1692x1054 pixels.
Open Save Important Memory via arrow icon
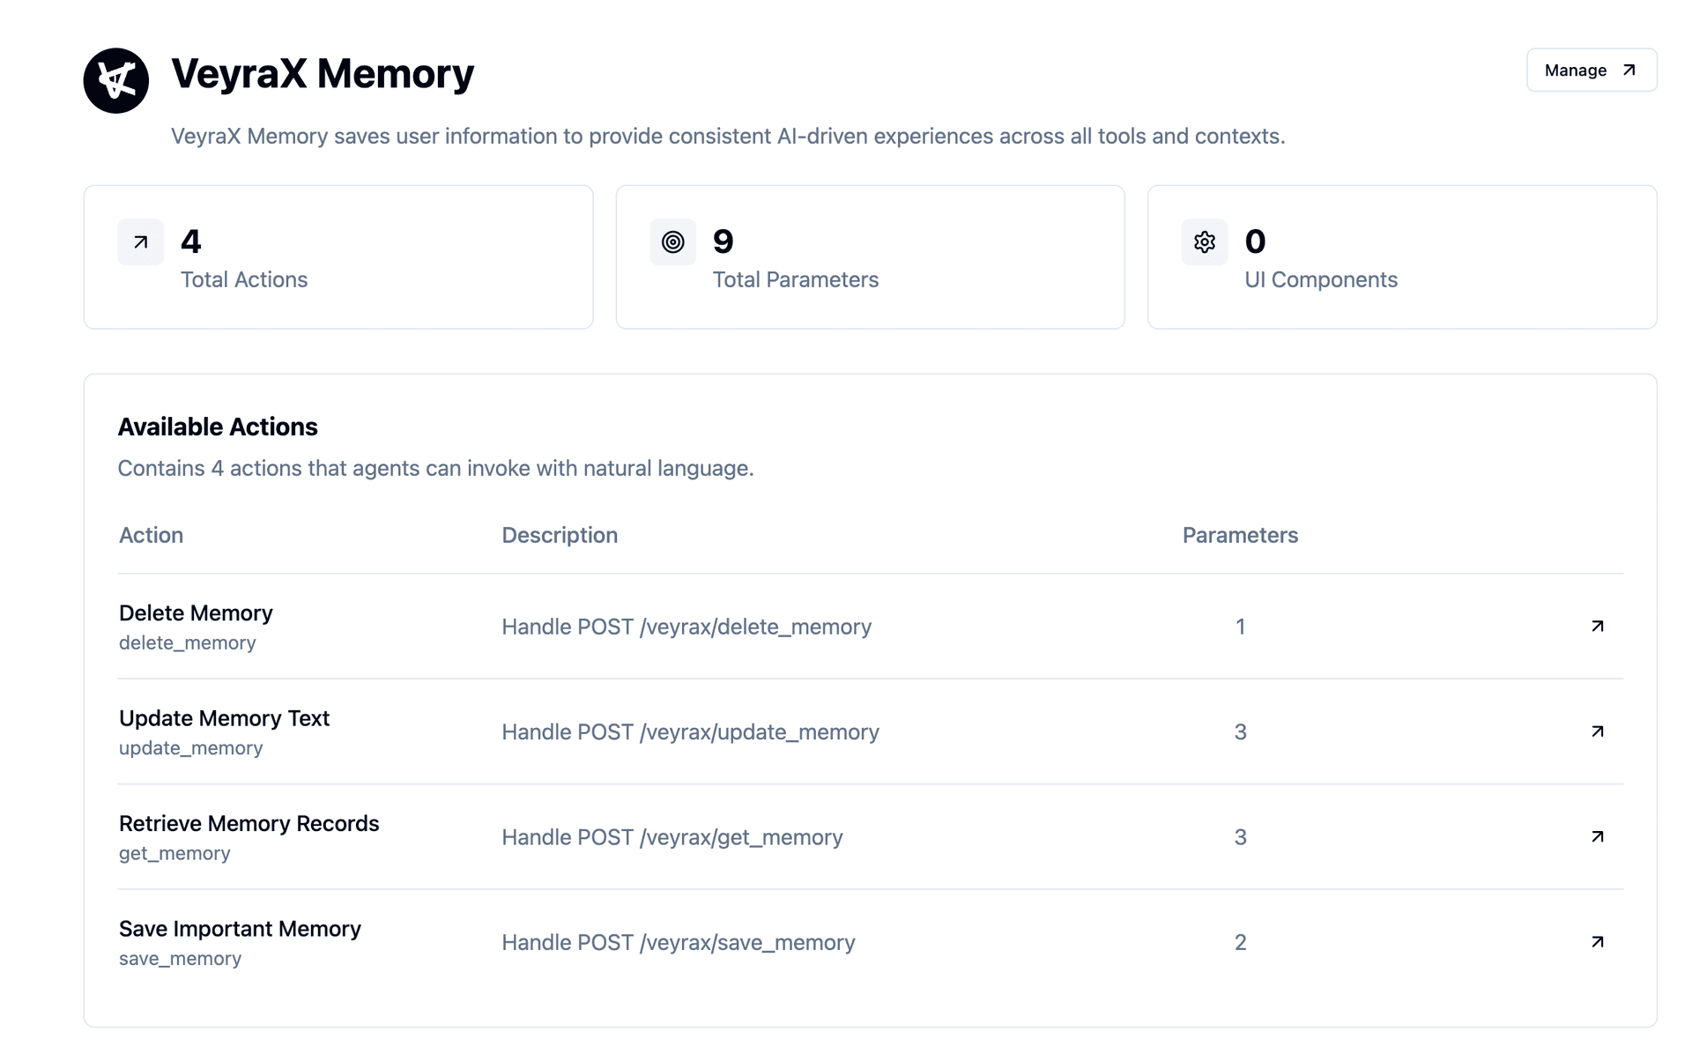point(1597,942)
